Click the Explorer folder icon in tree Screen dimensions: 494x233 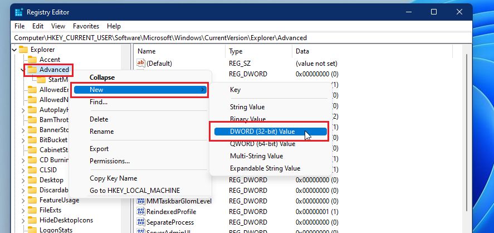23,50
